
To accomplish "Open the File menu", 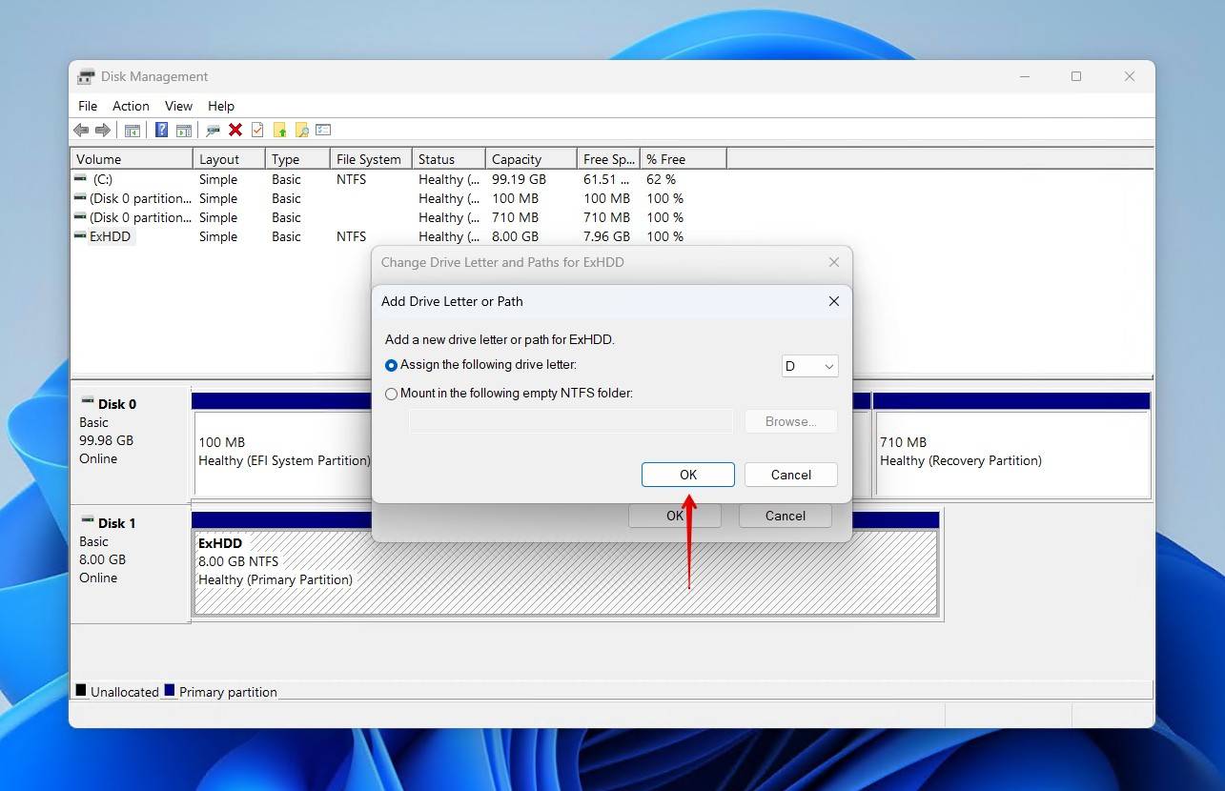I will pyautogui.click(x=88, y=106).
